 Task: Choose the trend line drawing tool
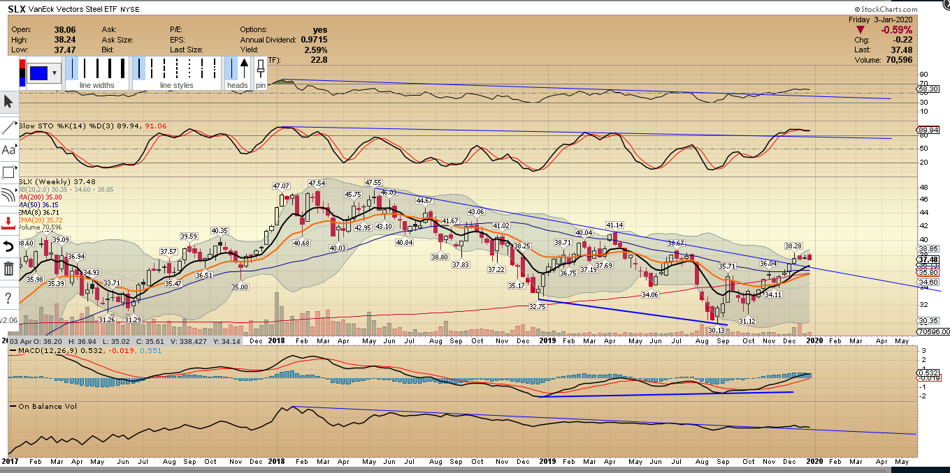click(8, 126)
